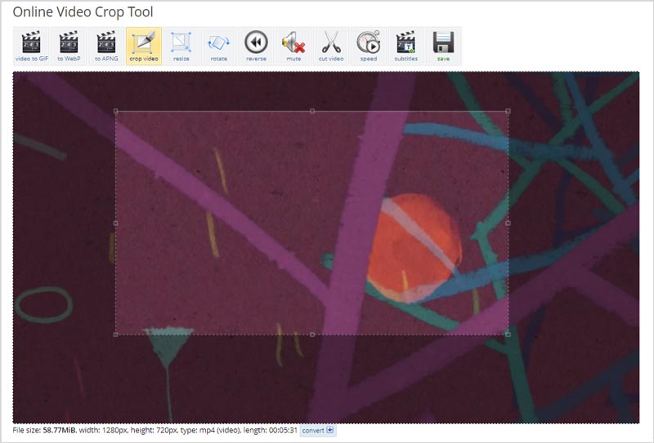This screenshot has height=443, width=654.
Task: Open the cut video scissors tool
Action: tap(331, 46)
